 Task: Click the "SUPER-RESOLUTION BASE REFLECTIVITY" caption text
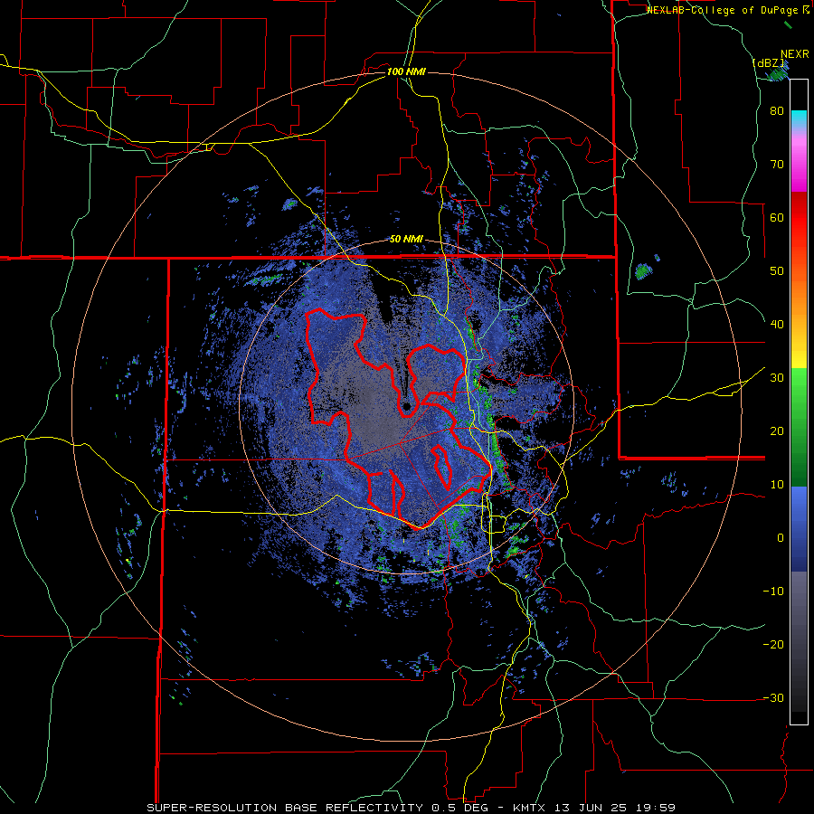(283, 808)
